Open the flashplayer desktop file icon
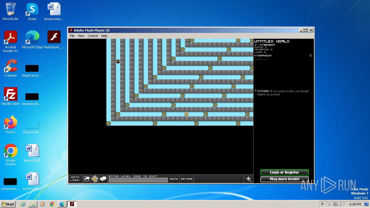Screen dimensions: 370x208 coord(54,40)
